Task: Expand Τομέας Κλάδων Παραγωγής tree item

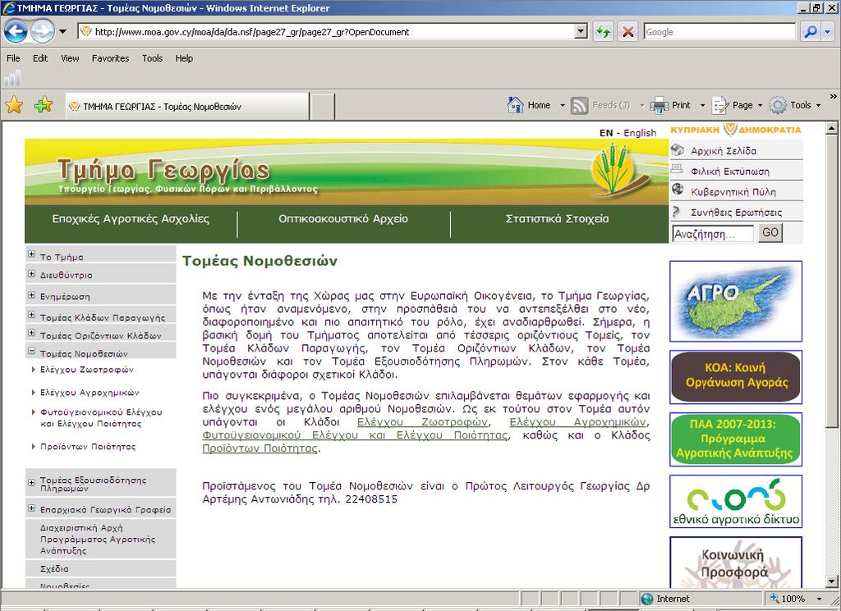Action: tap(32, 315)
